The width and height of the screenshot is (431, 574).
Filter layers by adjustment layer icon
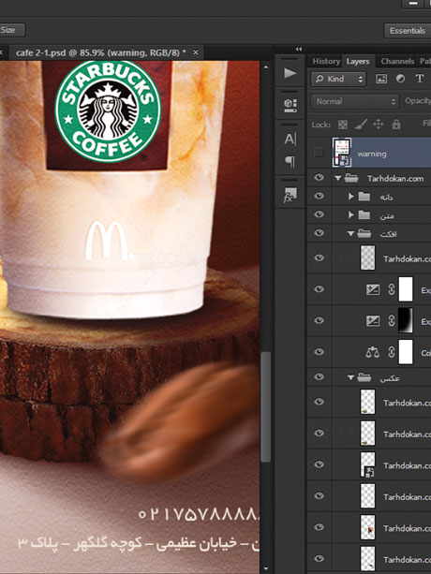point(400,79)
